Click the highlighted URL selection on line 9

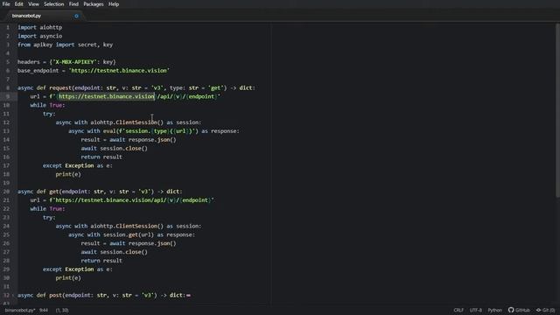[x=107, y=96]
